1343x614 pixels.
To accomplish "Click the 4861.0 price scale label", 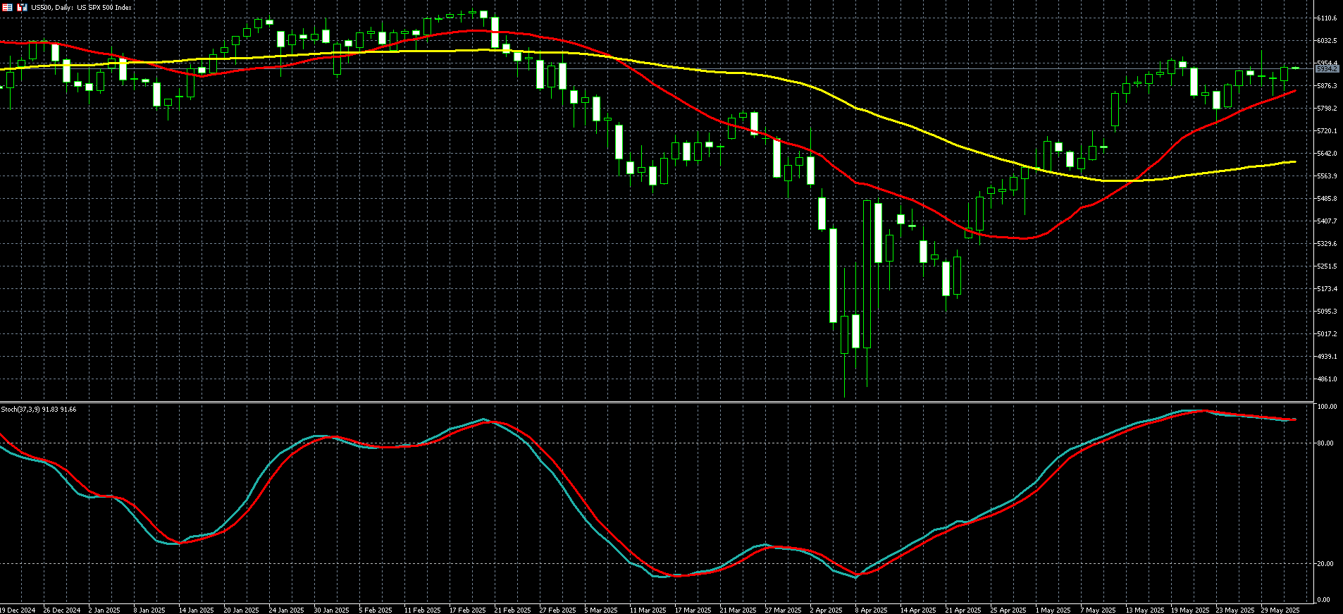I will [x=1327, y=379].
